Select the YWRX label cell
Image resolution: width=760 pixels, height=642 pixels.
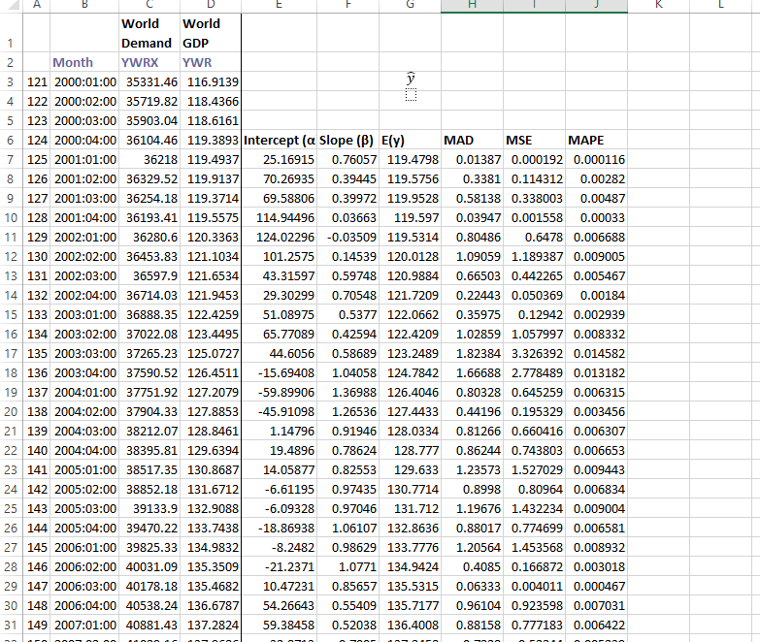(149, 62)
